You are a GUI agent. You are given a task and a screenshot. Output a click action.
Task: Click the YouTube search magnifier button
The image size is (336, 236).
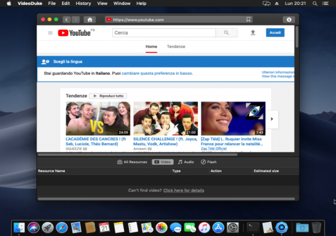(x=227, y=32)
